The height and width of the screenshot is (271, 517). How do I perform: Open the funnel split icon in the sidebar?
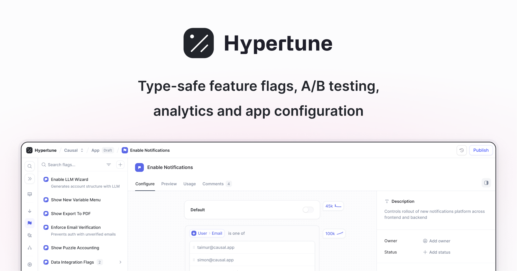(30, 248)
